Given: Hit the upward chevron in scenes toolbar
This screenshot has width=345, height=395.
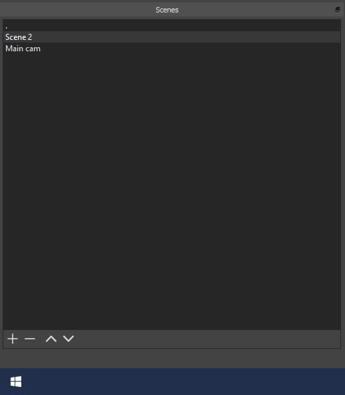Looking at the screenshot, I should tap(51, 339).
